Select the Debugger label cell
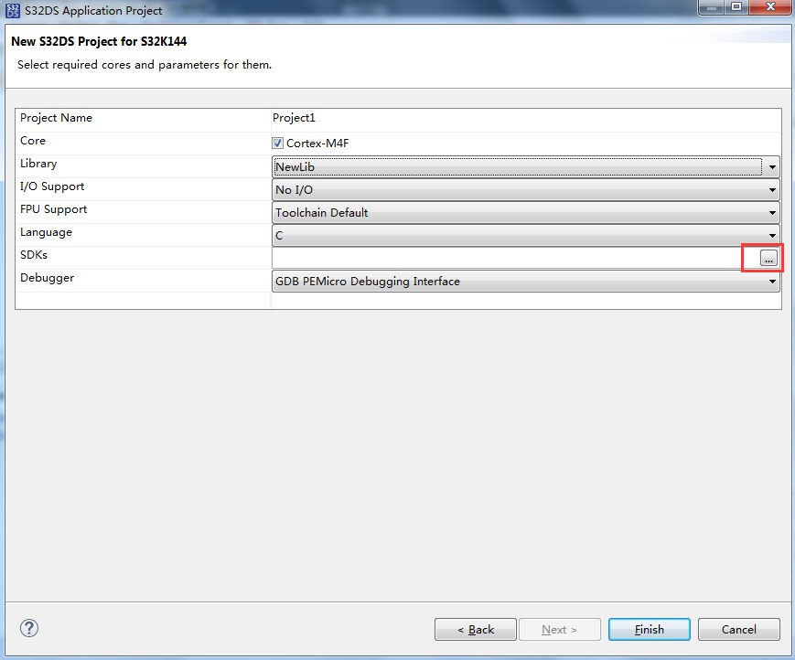 pos(143,280)
